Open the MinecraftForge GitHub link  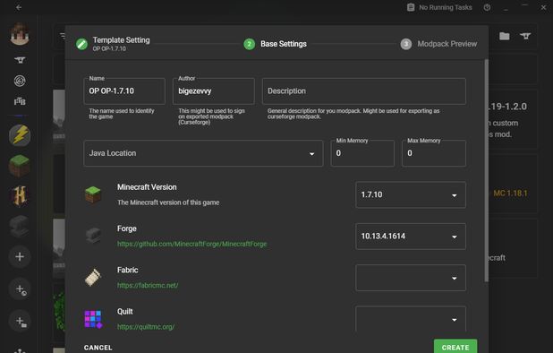click(x=191, y=244)
